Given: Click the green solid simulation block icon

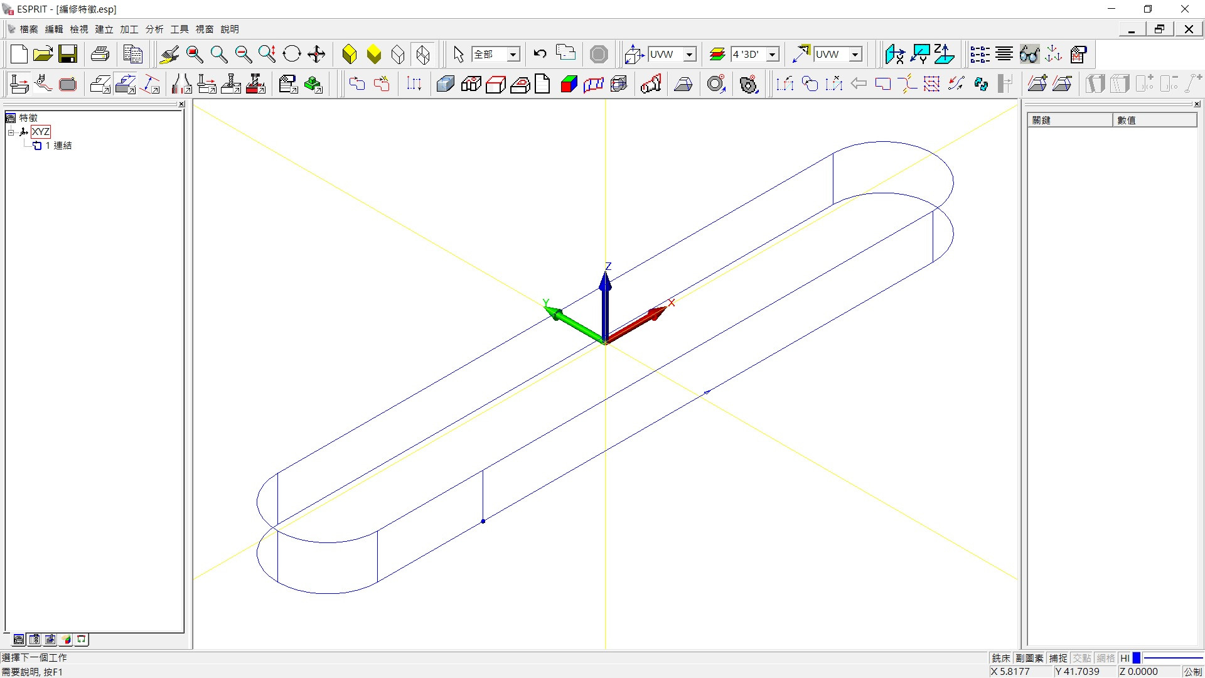Looking at the screenshot, I should point(313,84).
